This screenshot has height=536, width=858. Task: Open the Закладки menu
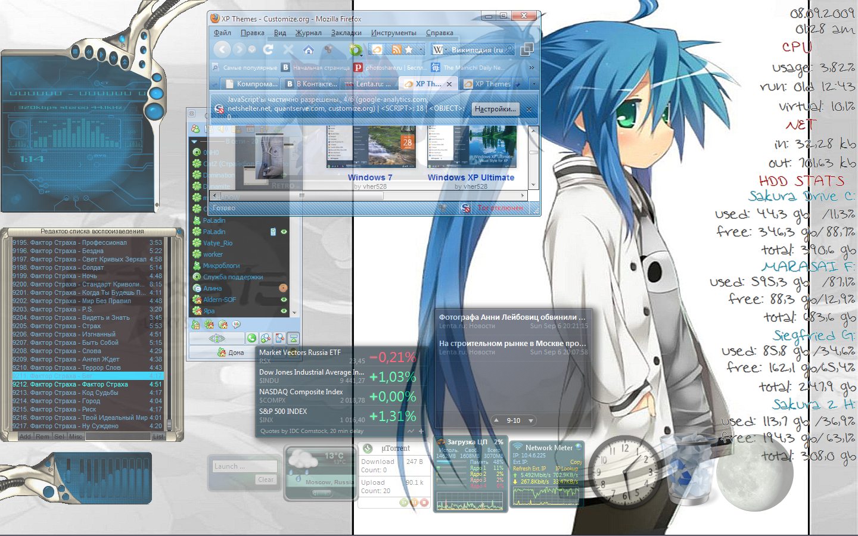(346, 33)
